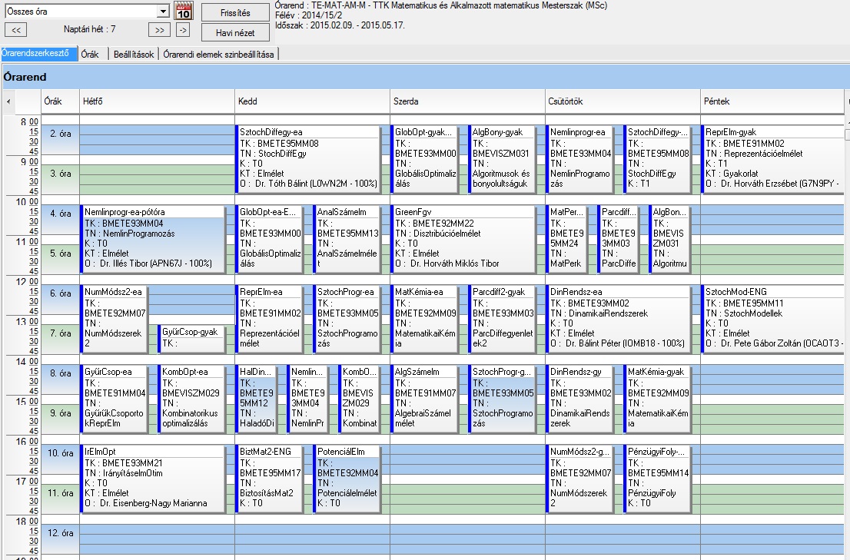850x560 pixels.
Task: Select DinRendsz-gy class on Thursday
Action: (580, 399)
